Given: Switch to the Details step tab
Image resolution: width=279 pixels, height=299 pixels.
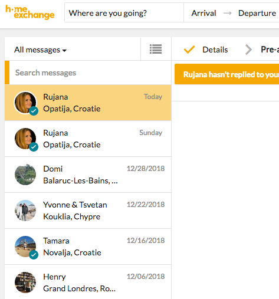Looking at the screenshot, I should (215, 50).
